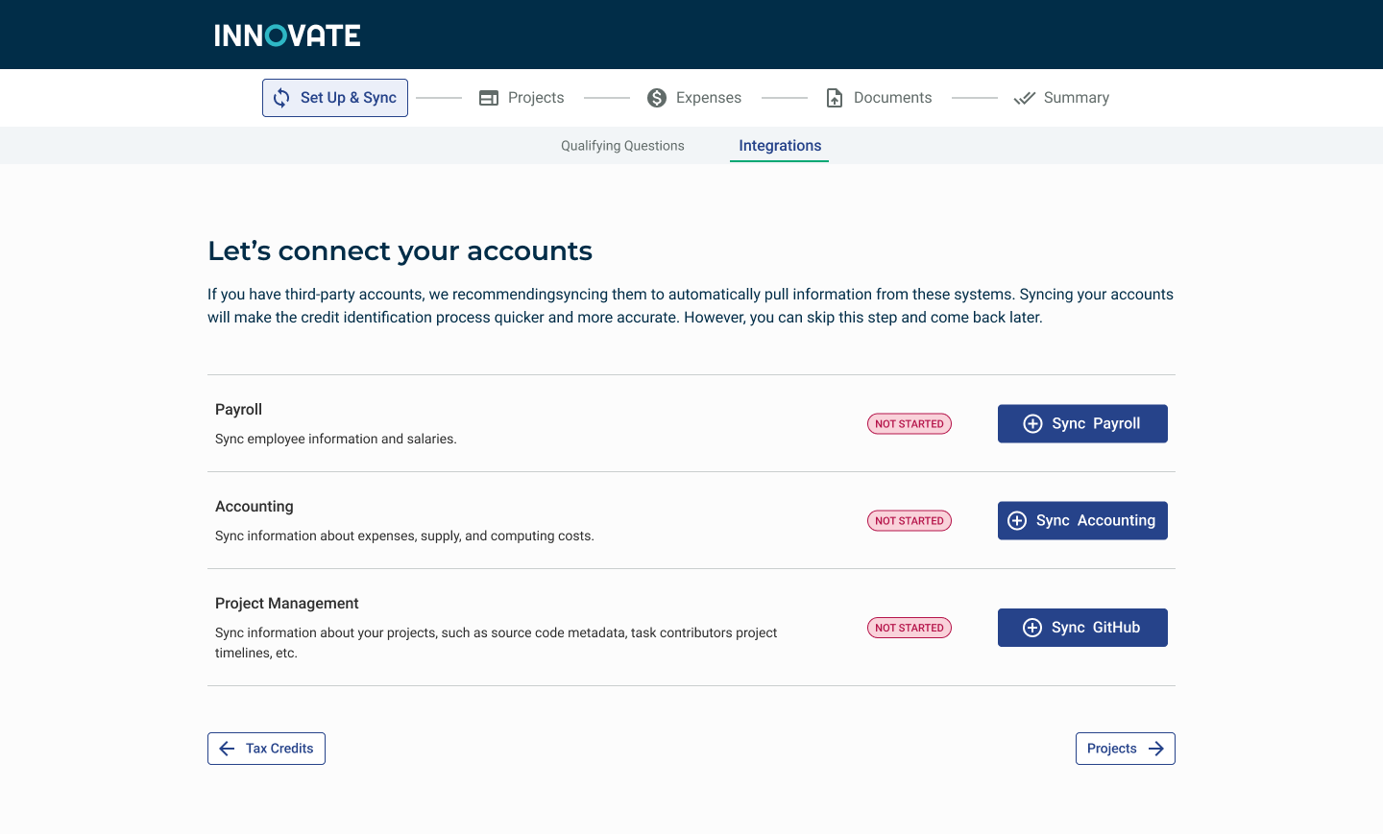This screenshot has height=834, width=1383.
Task: Go to the Expenses step
Action: pyautogui.click(x=708, y=98)
